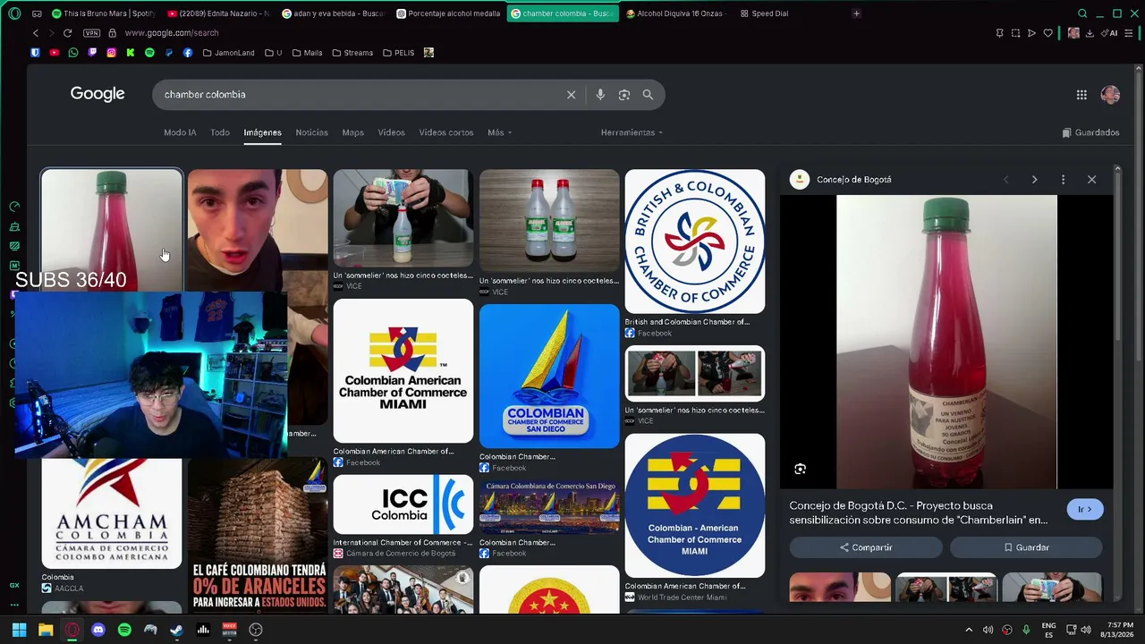Click the browser address bar URL

pyautogui.click(x=172, y=33)
